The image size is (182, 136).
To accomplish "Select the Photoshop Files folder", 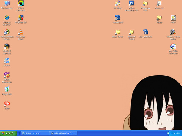I will [x=146, y=4].
